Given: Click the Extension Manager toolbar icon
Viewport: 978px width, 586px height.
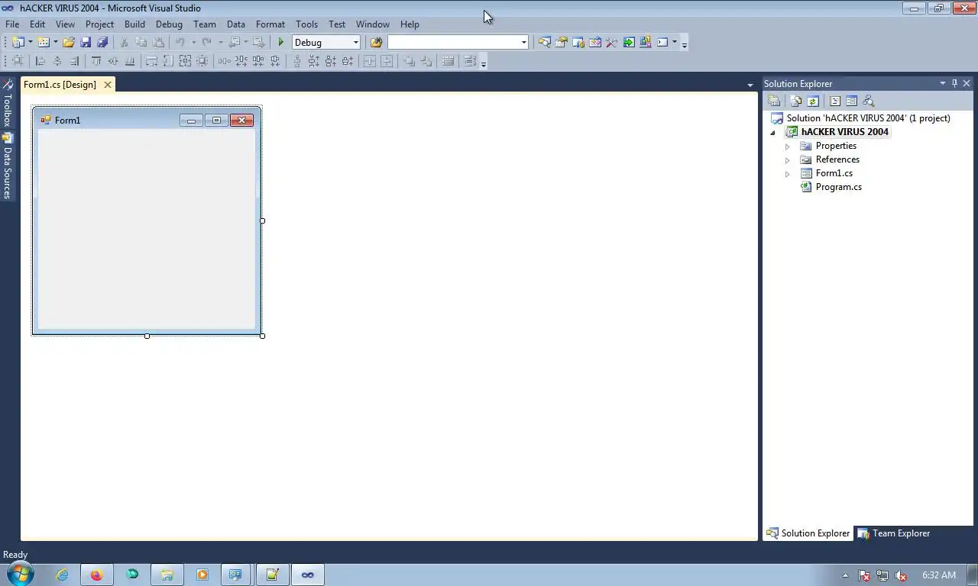Looking at the screenshot, I should (645, 43).
